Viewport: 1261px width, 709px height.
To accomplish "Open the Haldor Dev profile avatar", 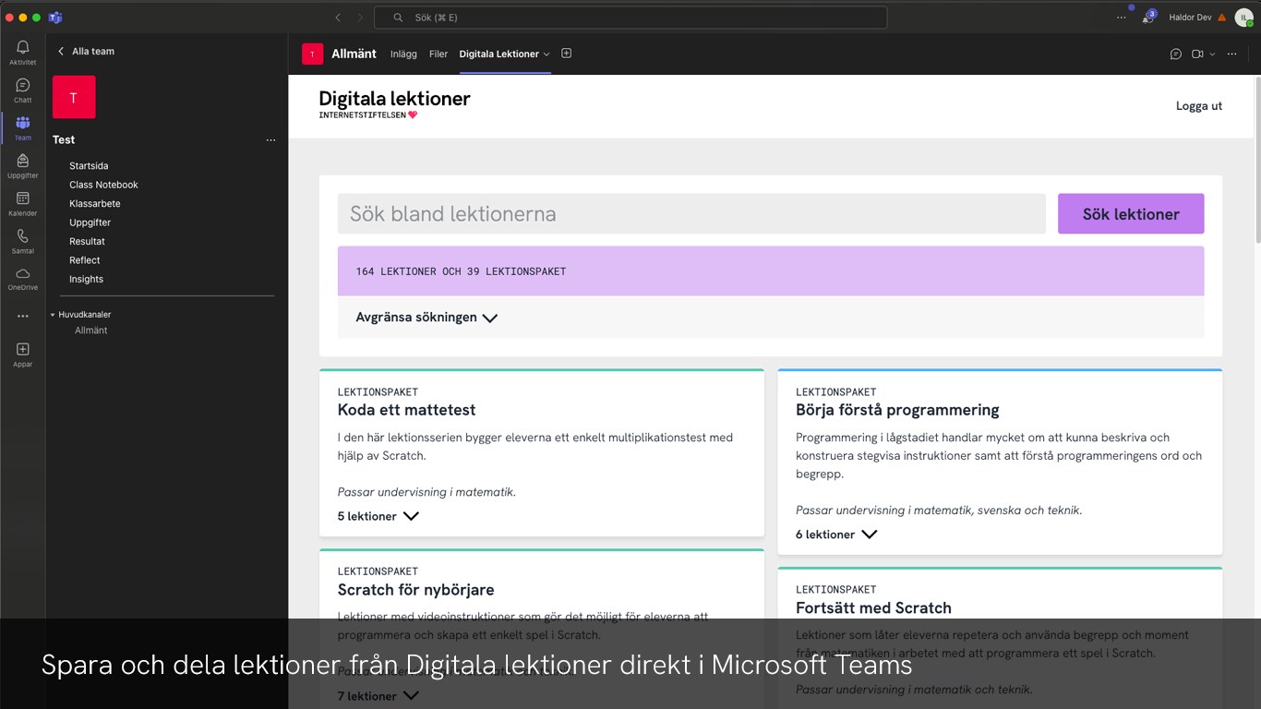I will coord(1243,18).
